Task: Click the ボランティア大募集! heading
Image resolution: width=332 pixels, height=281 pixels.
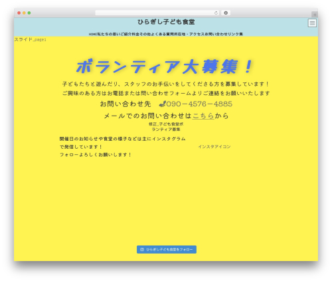Action: (164, 66)
